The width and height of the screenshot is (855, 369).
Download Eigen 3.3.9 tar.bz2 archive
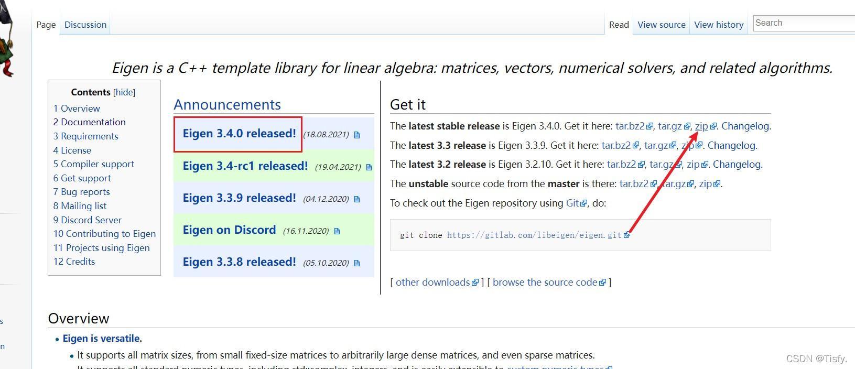620,146
